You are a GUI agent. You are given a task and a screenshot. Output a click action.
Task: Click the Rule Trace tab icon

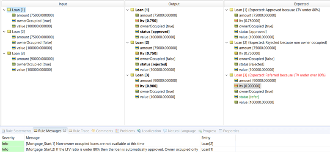(70, 131)
